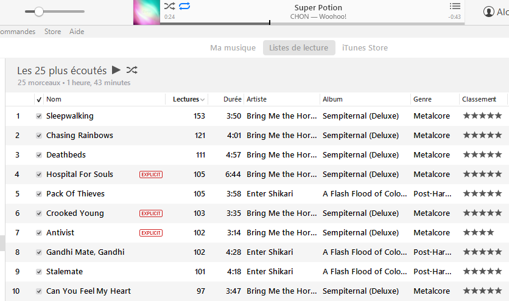The image size is (509, 301).
Task: Click the Explicit badge on Antivist
Action: pyautogui.click(x=151, y=233)
